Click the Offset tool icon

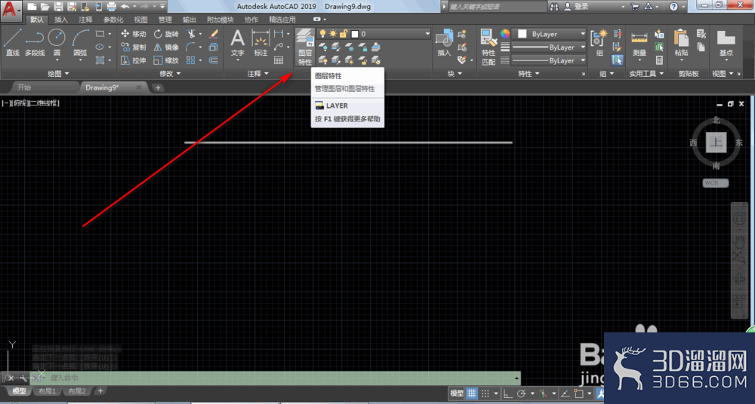(x=214, y=60)
